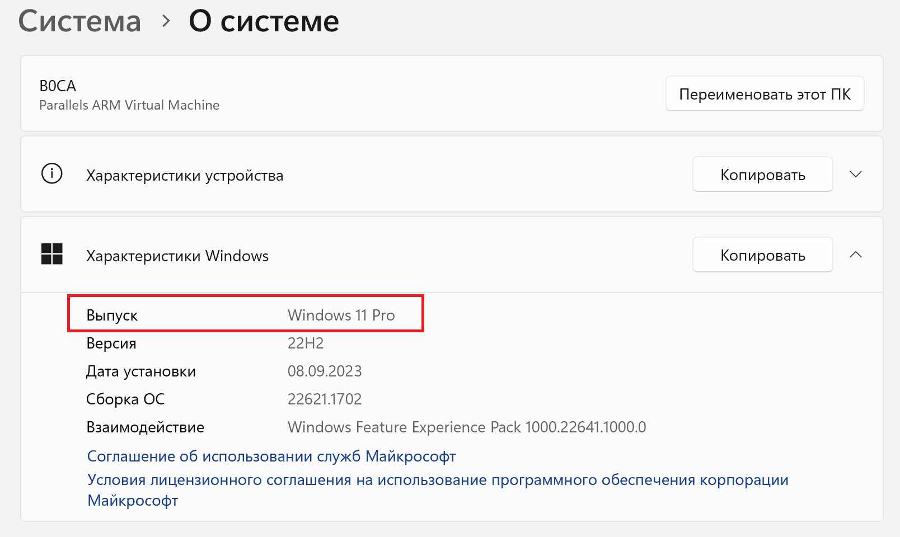Click Parallels ARM Virtual Machine label

tap(129, 105)
